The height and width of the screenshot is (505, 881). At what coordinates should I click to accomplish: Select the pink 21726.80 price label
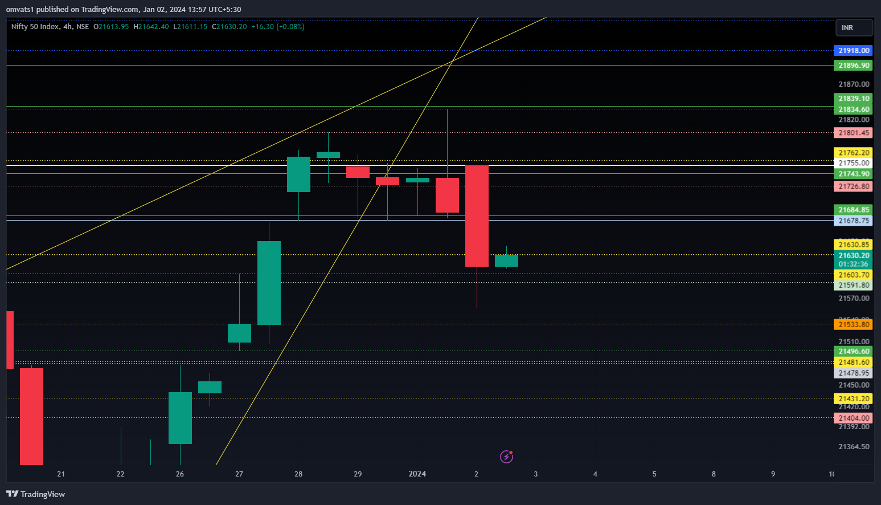[x=853, y=186]
